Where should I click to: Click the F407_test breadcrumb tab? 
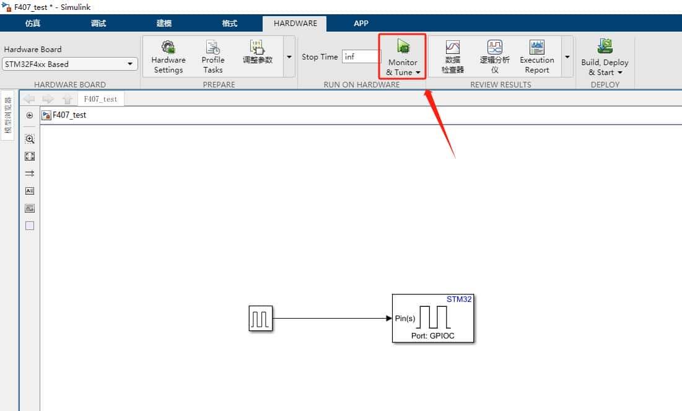click(101, 98)
